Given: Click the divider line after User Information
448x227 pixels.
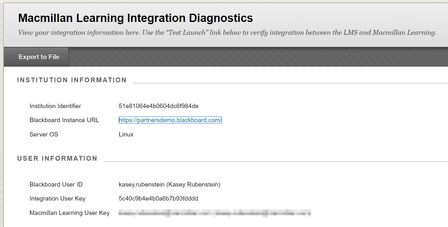Looking at the screenshot, I should (x=275, y=162).
